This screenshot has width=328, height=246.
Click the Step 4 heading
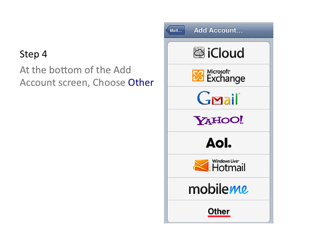click(x=33, y=54)
